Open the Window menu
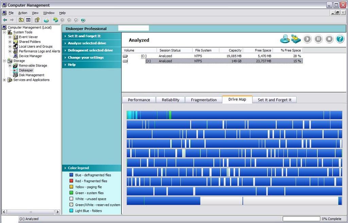 pyautogui.click(x=49, y=13)
